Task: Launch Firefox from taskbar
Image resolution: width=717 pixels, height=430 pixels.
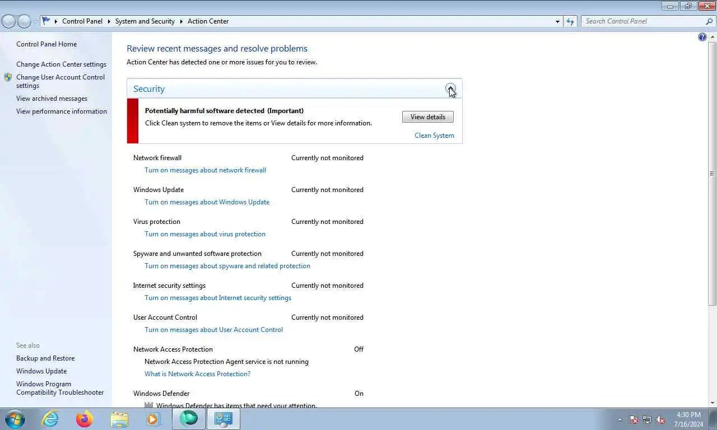Action: click(x=85, y=419)
